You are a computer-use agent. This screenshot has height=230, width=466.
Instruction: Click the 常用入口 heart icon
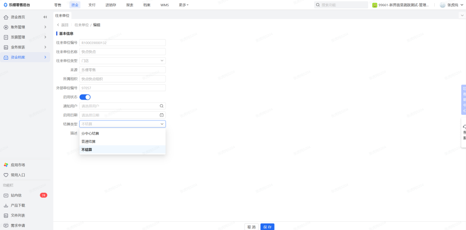click(6, 175)
